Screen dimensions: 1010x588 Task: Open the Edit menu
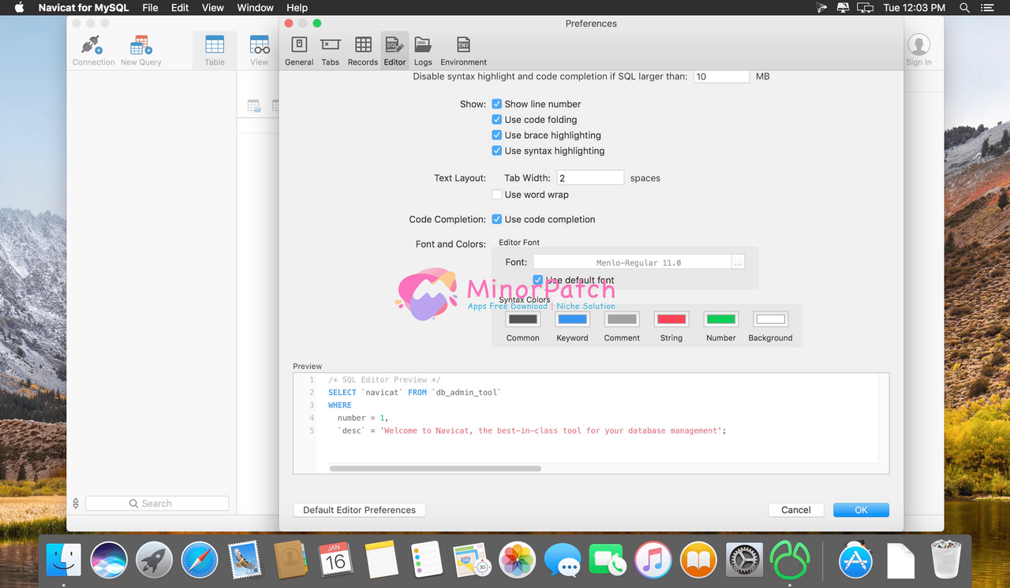click(x=180, y=8)
